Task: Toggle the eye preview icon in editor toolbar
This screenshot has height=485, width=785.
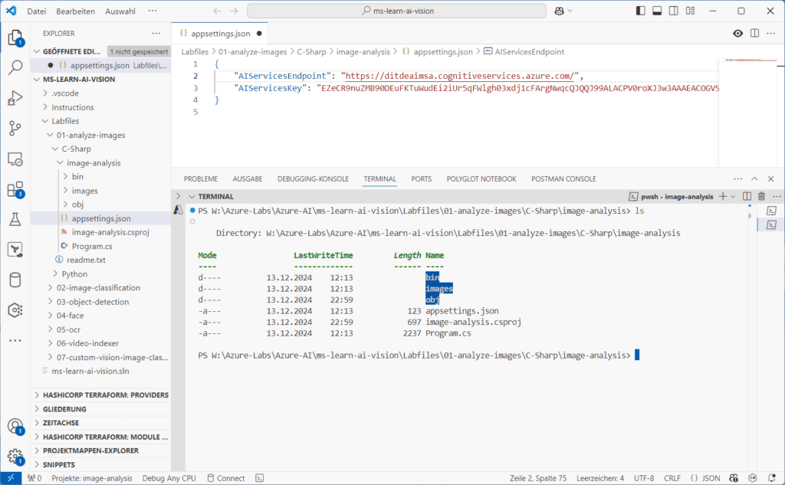Action: 737,34
